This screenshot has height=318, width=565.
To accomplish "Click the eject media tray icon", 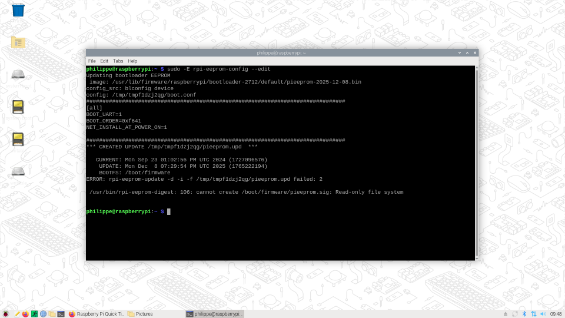I will (x=506, y=314).
